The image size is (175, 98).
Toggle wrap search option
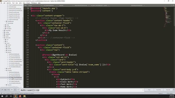(12, 90)
